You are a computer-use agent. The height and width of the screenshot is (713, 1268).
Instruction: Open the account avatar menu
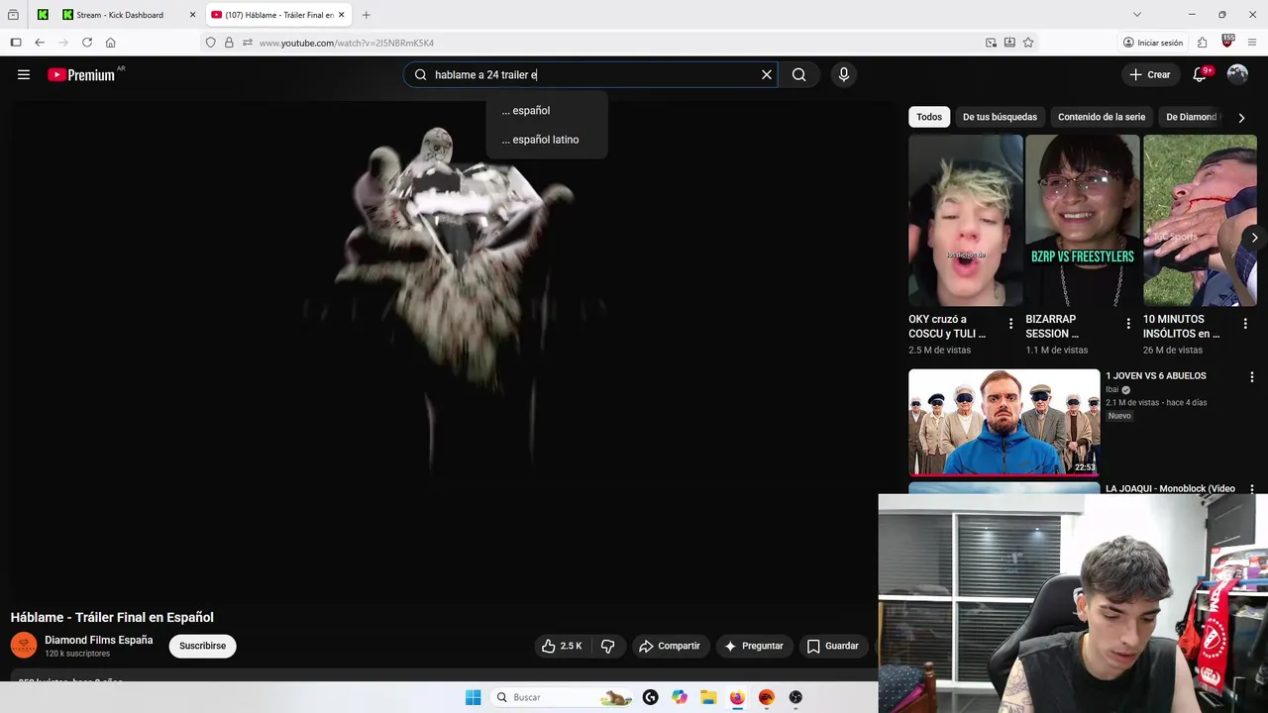point(1237,74)
